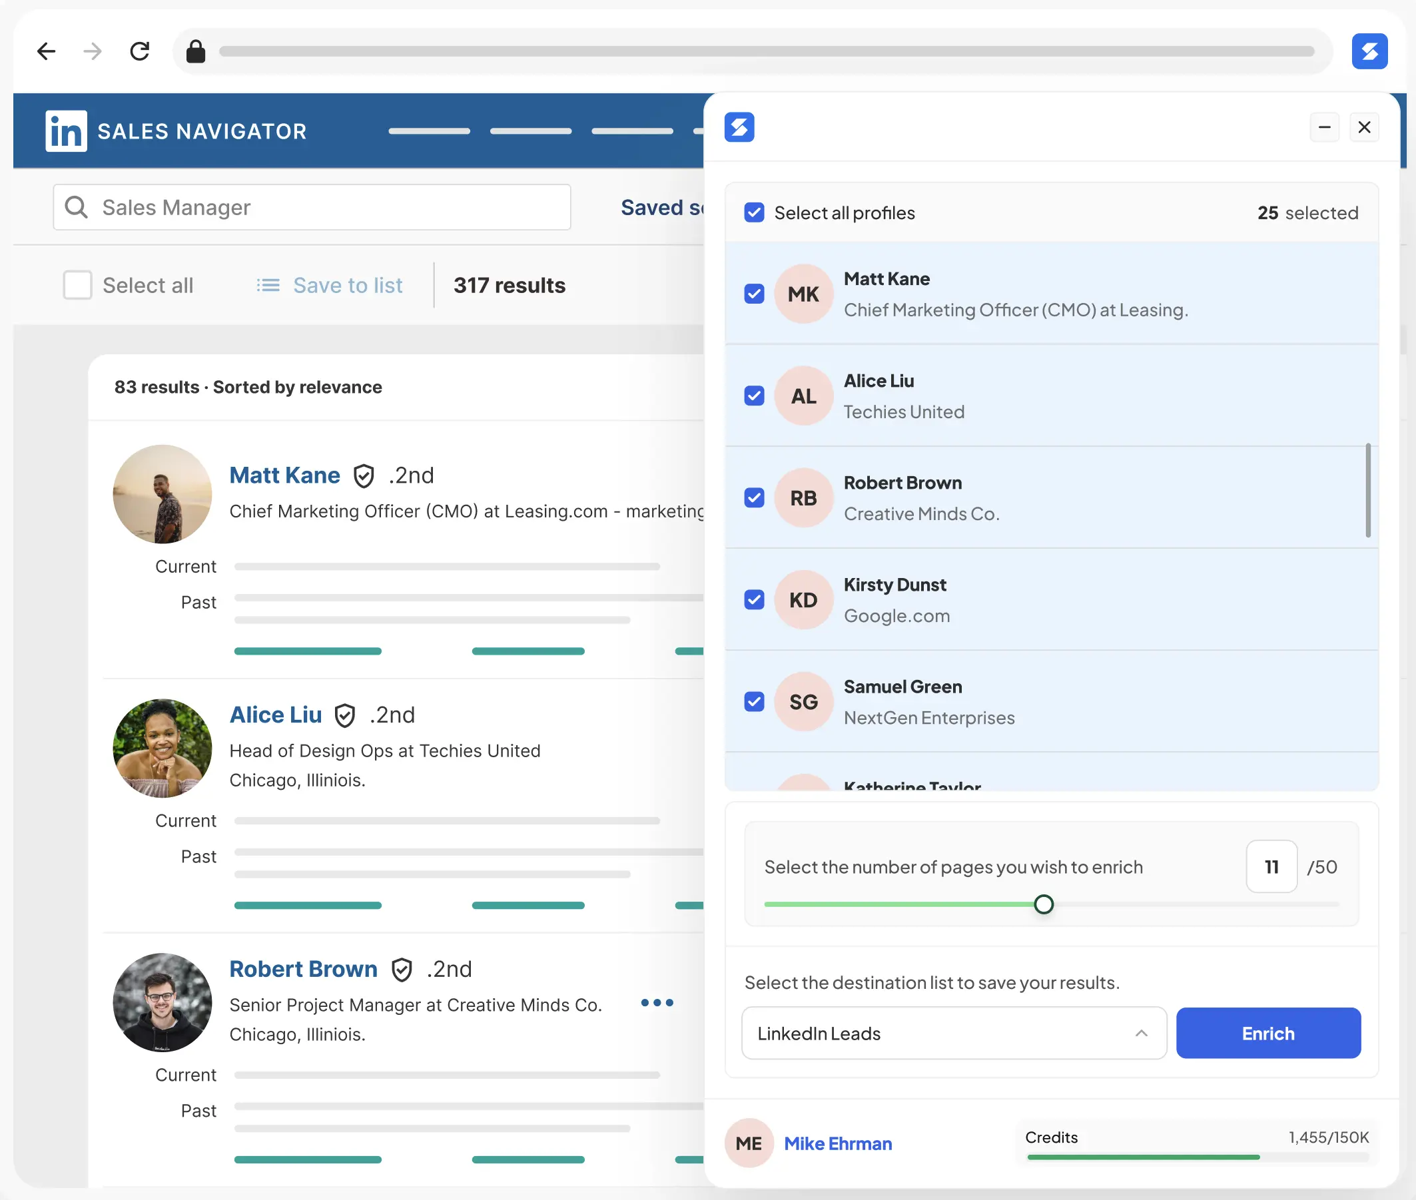Open Matt Kane's profile link

tap(284, 475)
